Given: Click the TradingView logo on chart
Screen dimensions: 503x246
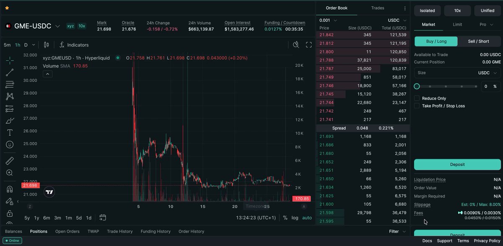Looking at the screenshot, I should [49, 192].
